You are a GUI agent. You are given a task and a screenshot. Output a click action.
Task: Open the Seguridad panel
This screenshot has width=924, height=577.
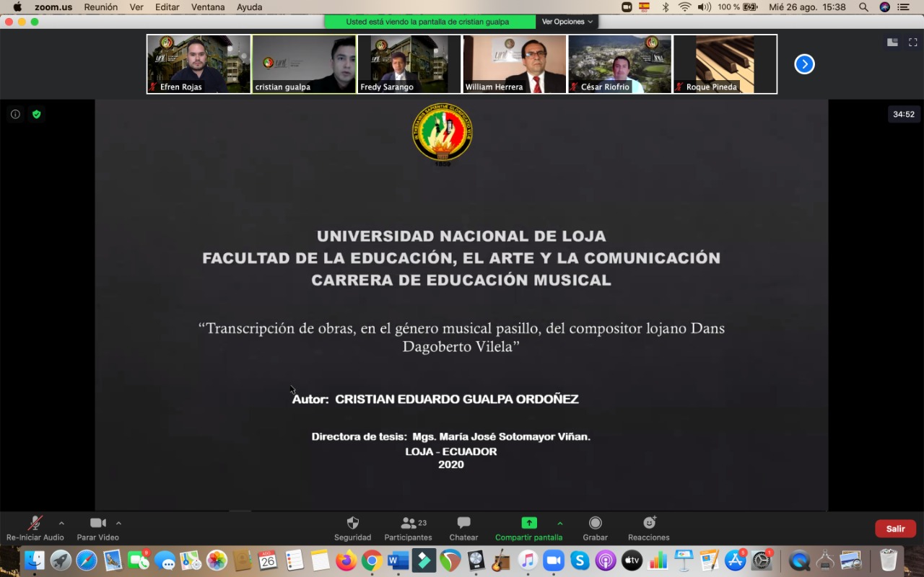(352, 528)
